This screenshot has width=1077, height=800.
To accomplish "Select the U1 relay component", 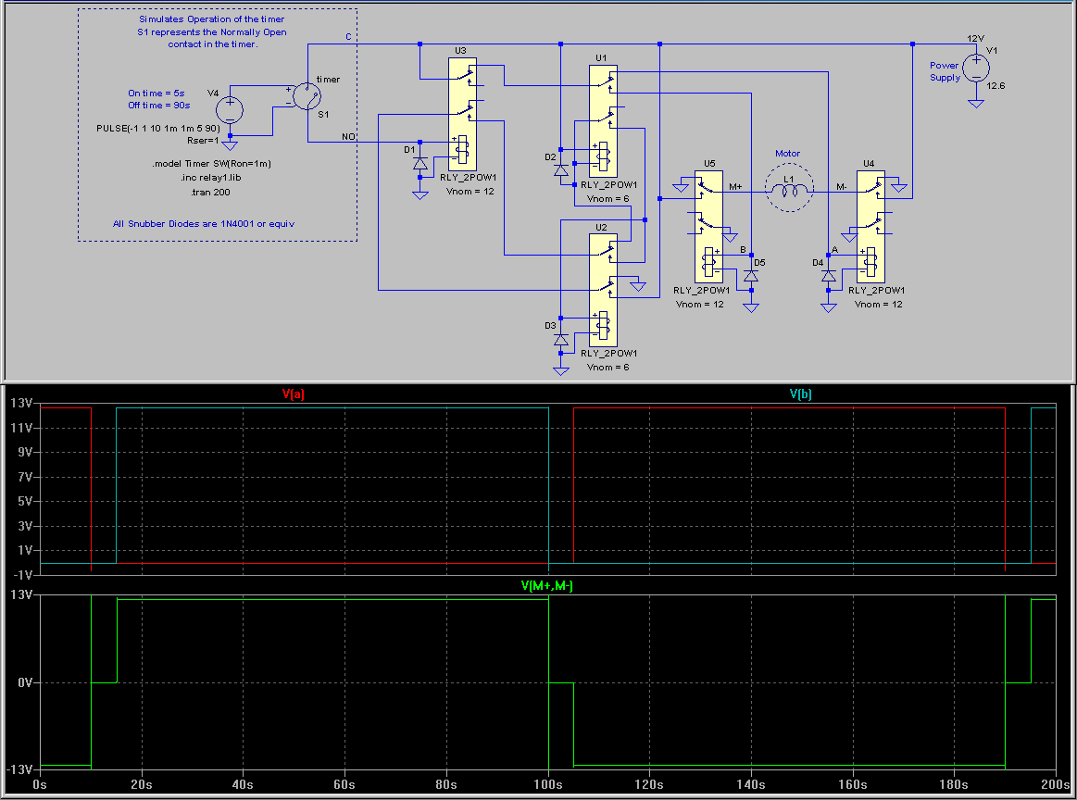I will coord(603,121).
